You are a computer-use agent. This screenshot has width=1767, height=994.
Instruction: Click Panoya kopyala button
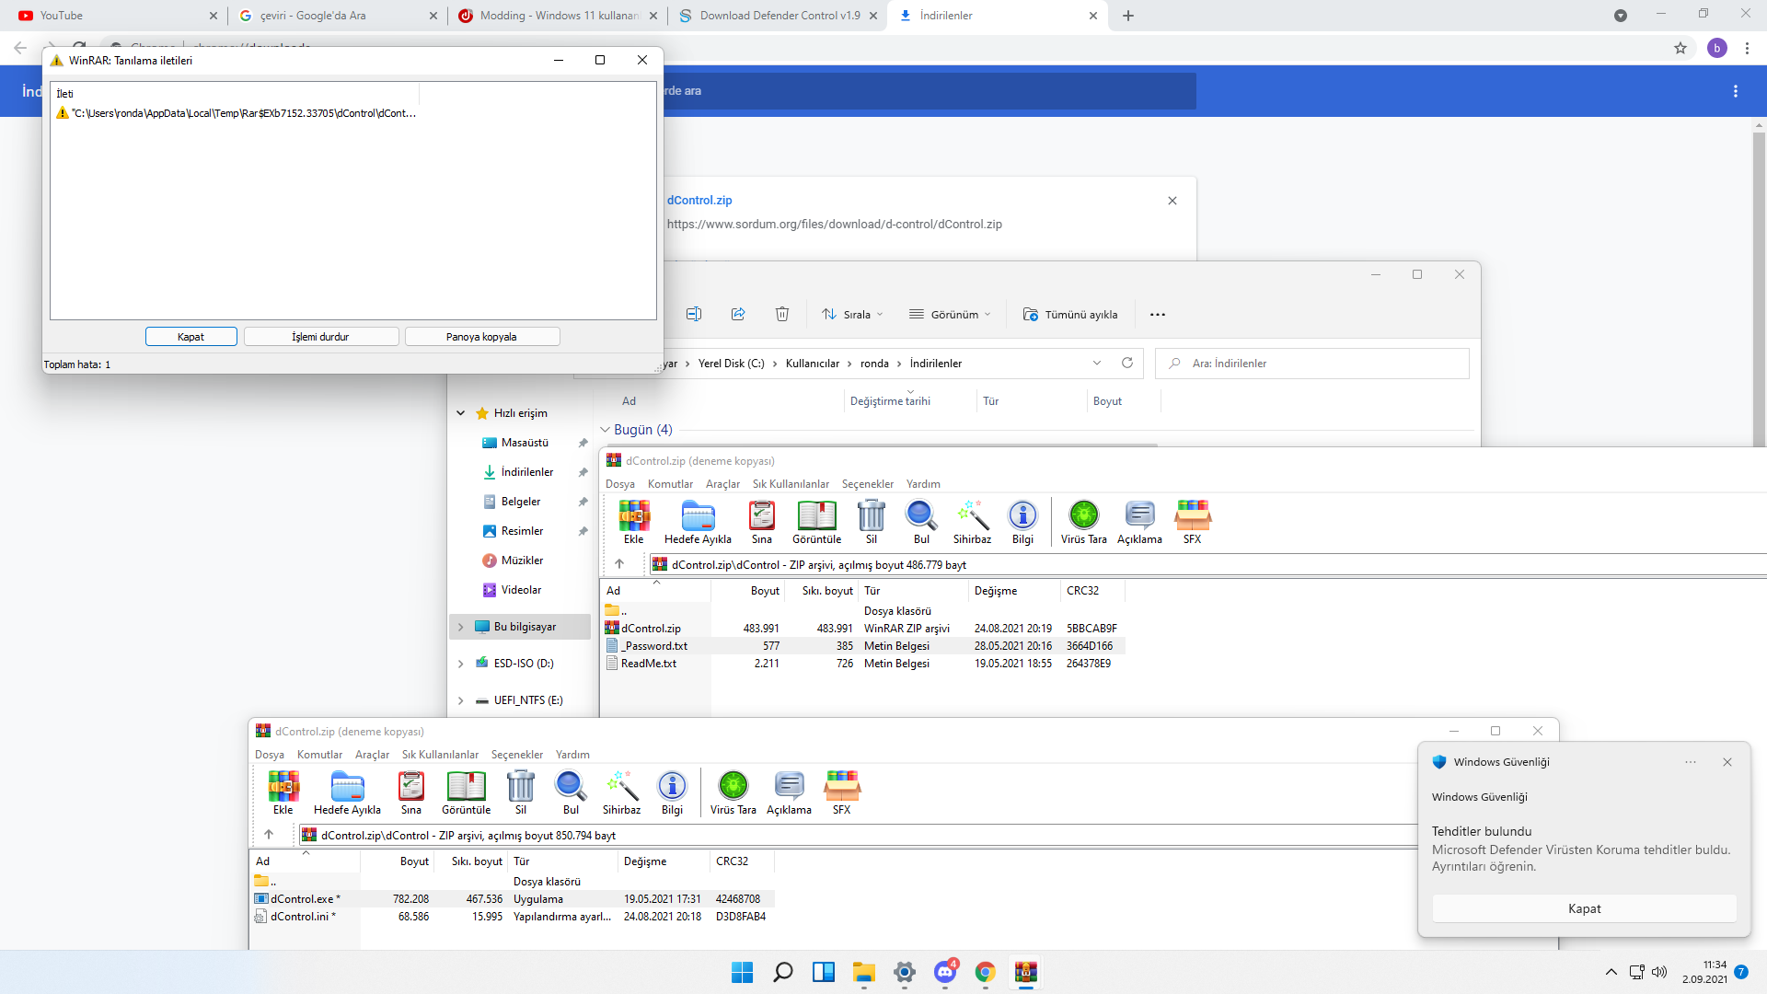click(481, 337)
